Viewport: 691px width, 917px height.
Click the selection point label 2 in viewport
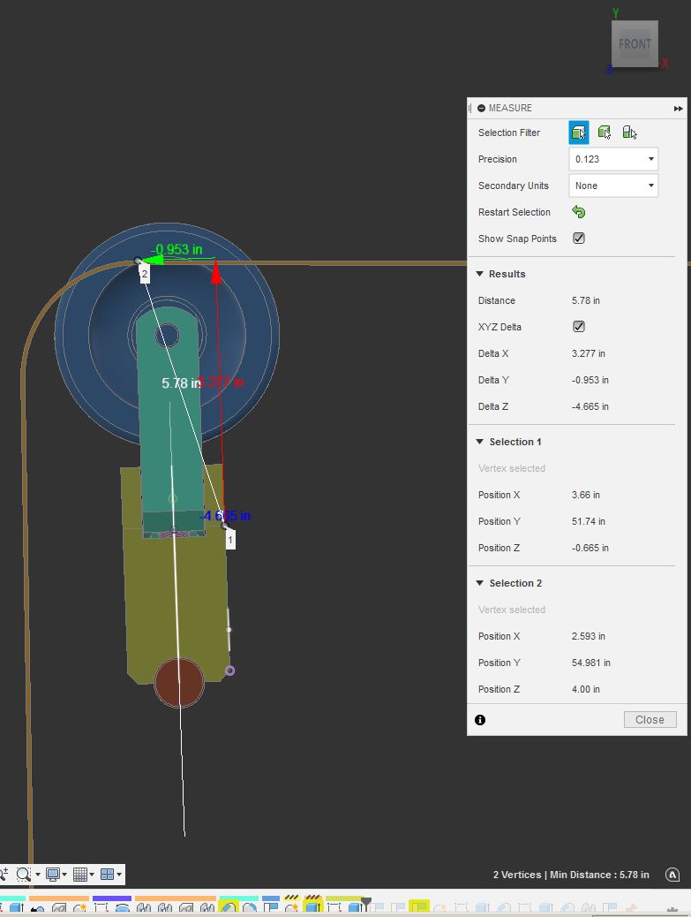[145, 274]
